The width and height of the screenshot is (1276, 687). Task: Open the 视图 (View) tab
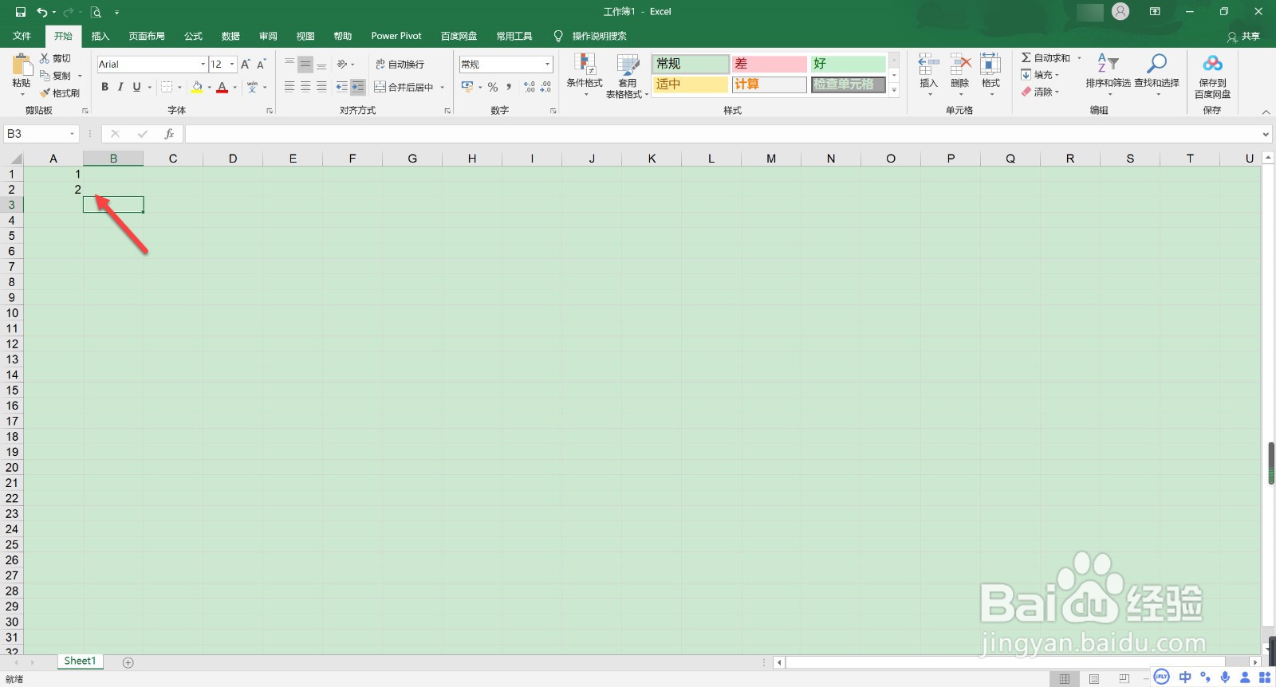(x=305, y=36)
